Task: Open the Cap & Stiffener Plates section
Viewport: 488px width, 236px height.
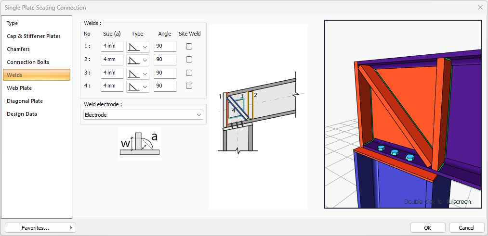Action: (37, 36)
